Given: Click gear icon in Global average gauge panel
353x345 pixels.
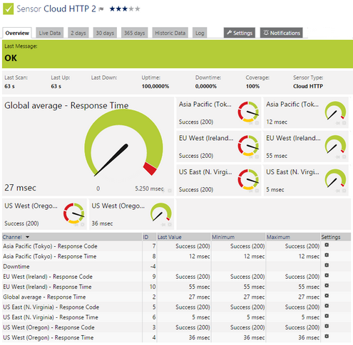Looking at the screenshot, I should [x=170, y=191].
